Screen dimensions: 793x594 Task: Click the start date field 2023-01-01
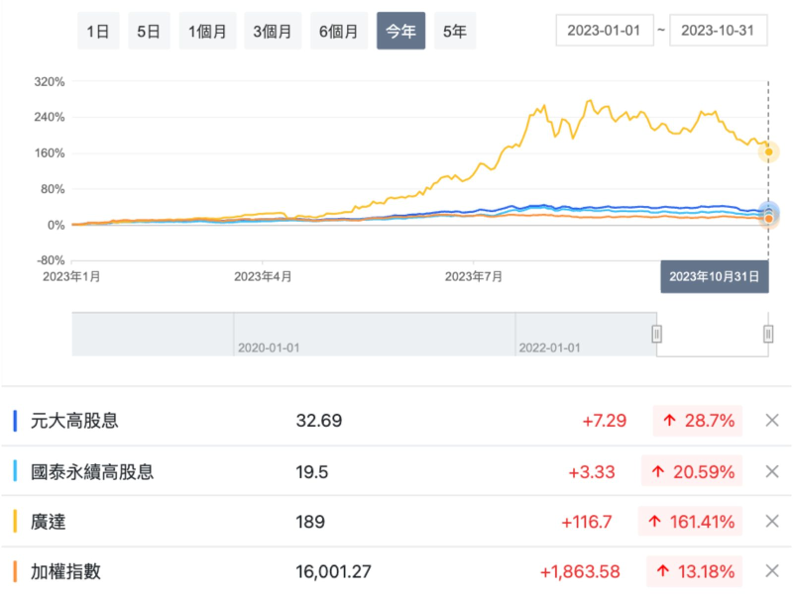pos(605,31)
